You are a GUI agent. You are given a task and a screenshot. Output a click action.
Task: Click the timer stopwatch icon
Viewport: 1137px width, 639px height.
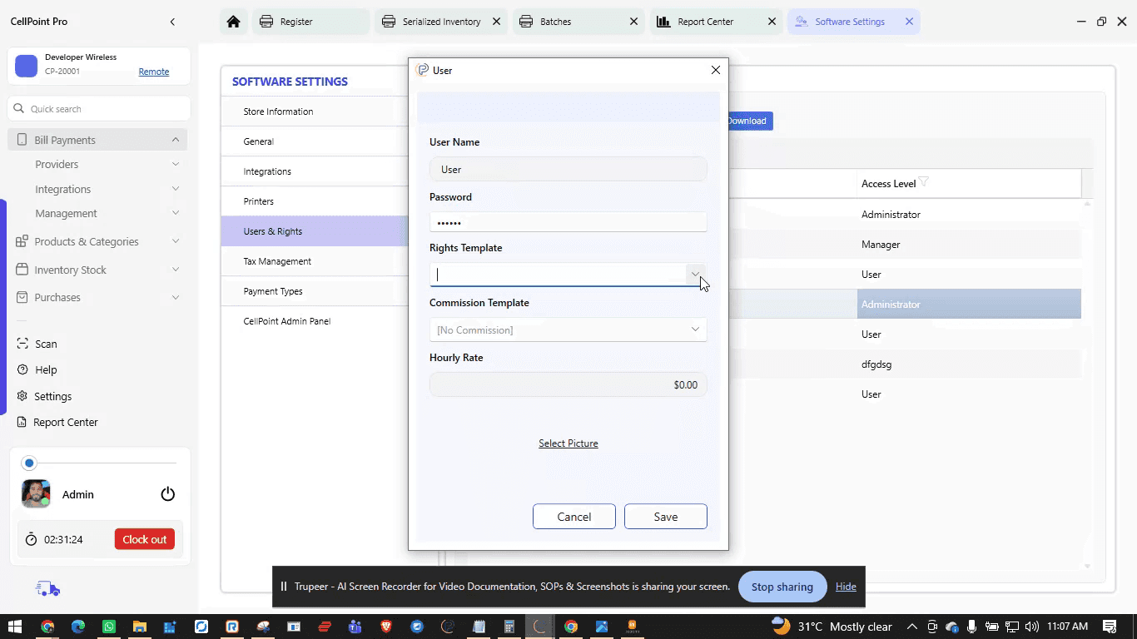point(31,539)
